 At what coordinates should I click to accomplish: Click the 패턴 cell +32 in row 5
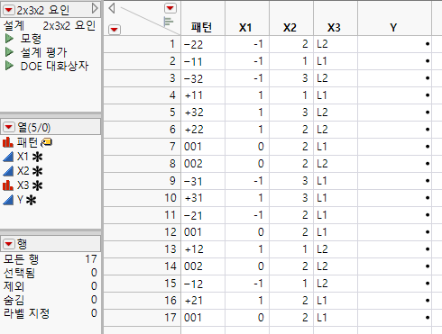point(203,113)
